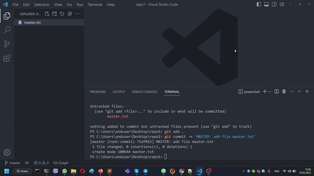Create a new file in Explorer
This screenshot has height=176, width=314.
click(x=47, y=14)
